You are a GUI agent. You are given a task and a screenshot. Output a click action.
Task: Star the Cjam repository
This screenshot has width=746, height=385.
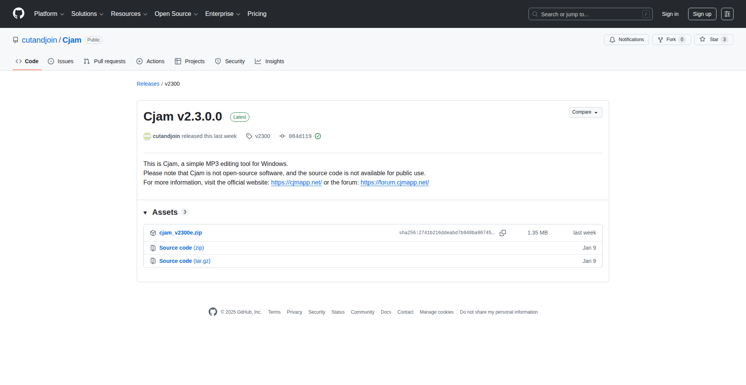click(713, 40)
